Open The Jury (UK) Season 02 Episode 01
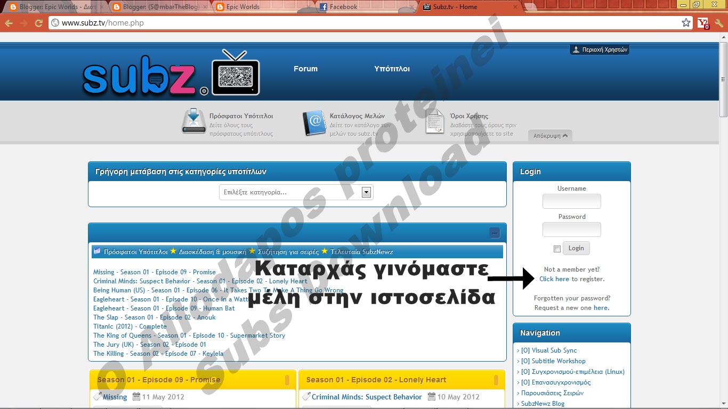728x409 pixels. coord(150,345)
